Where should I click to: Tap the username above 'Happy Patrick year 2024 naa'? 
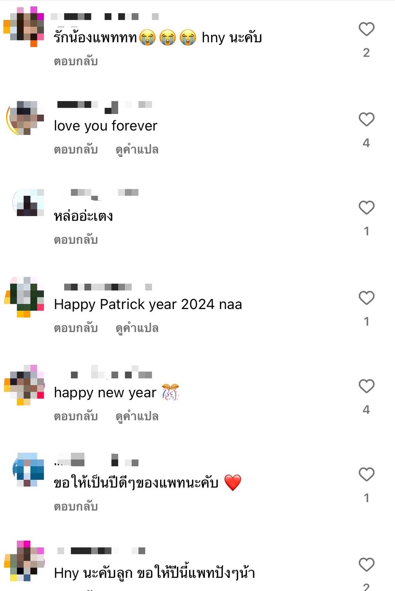click(x=108, y=287)
